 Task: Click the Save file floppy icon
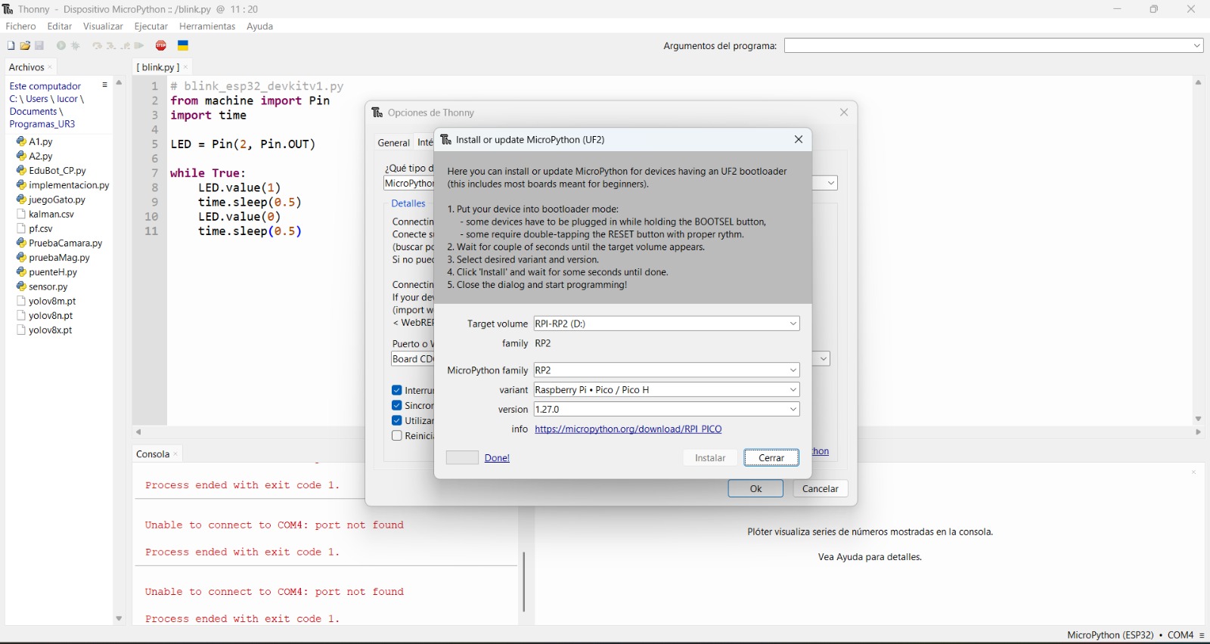click(39, 46)
